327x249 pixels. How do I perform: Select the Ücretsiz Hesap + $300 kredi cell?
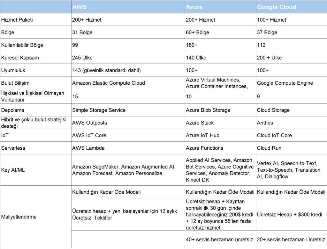291,215
